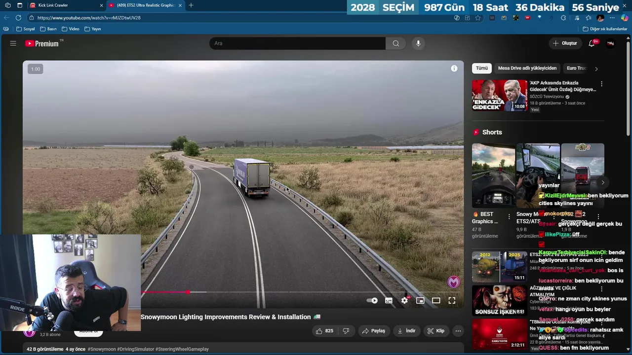
Task: Open a new browser tab
Action: coord(191,5)
